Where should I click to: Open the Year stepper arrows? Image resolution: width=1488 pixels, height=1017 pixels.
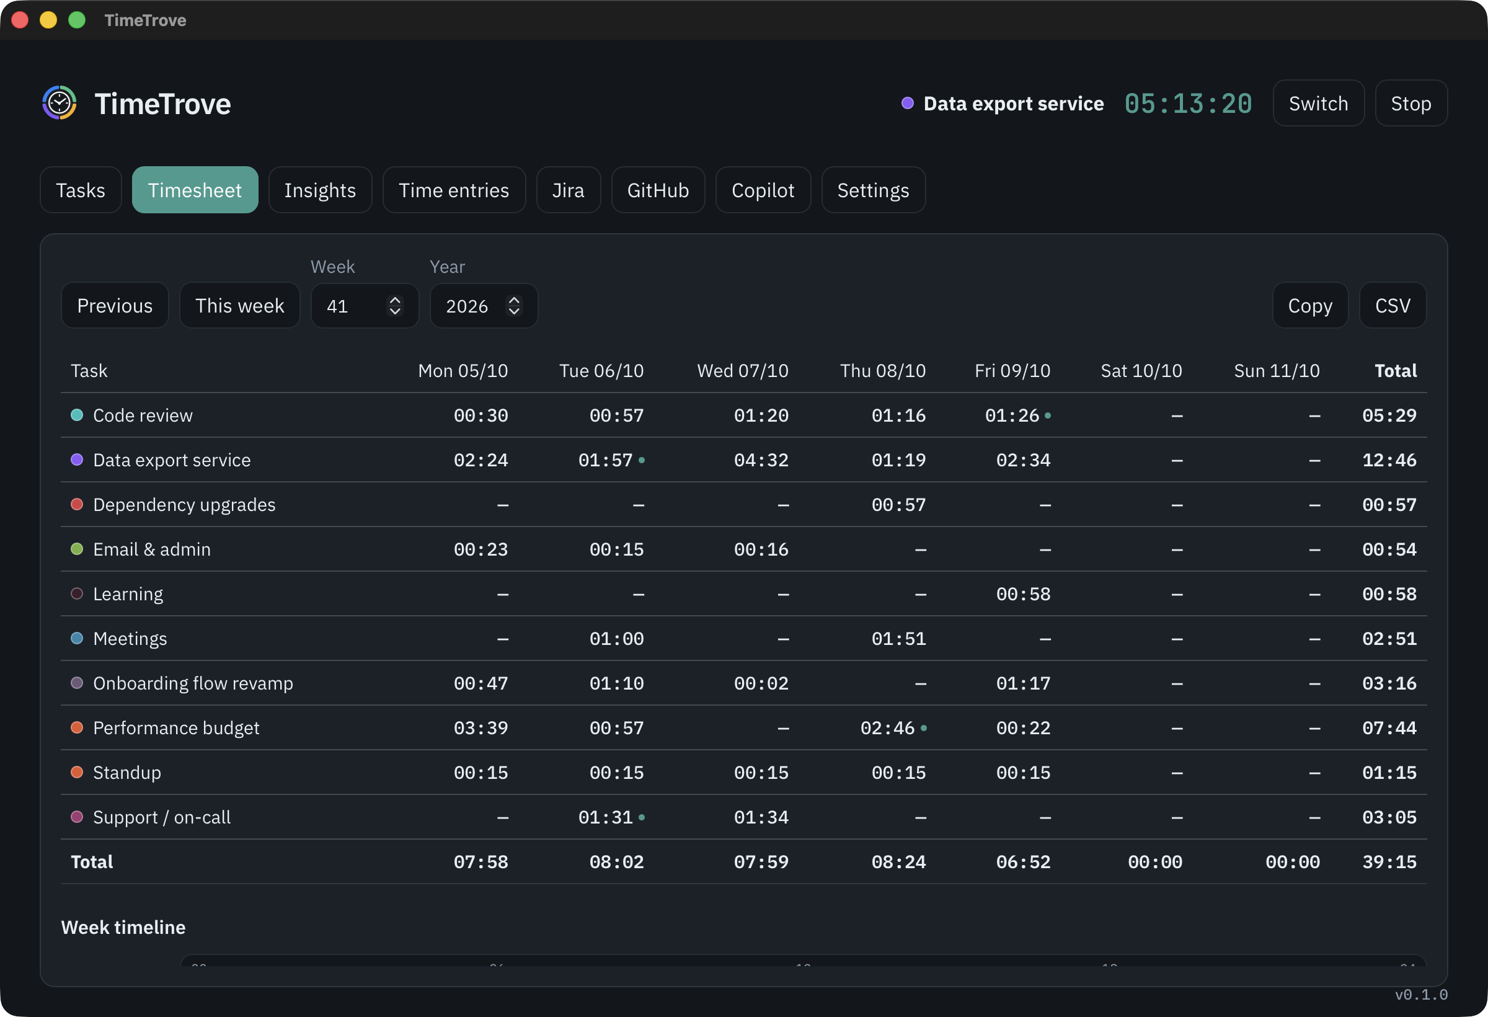click(x=513, y=306)
